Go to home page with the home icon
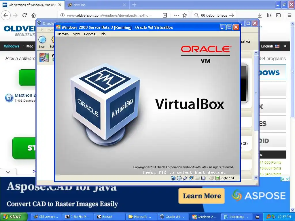The width and height of the screenshot is (295, 221). point(34,15)
